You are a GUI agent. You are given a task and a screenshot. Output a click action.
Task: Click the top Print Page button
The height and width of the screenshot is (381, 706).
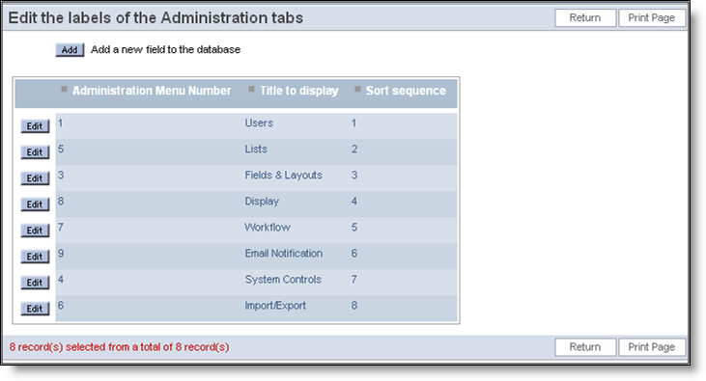[652, 18]
